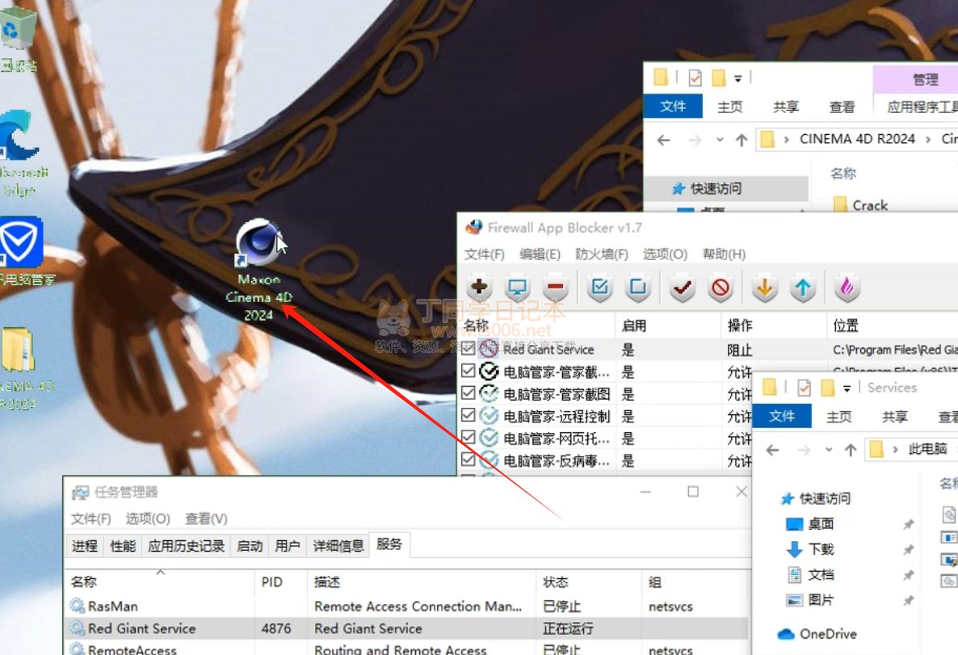The image size is (958, 655).
Task: Click the blue up arrow toolbar icon
Action: tap(802, 288)
